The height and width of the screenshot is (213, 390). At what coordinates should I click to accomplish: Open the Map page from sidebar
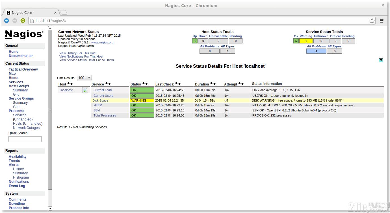[12, 74]
